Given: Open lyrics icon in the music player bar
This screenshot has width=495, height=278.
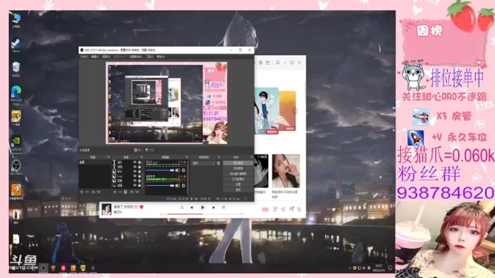Looking at the screenshot, I should coord(223,208).
